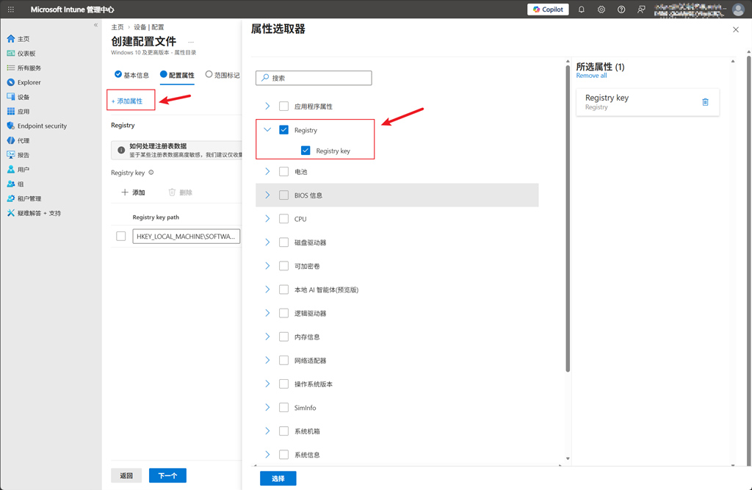The image size is (752, 490).
Task: Open 所有服务 in the sidebar
Action: [x=24, y=68]
